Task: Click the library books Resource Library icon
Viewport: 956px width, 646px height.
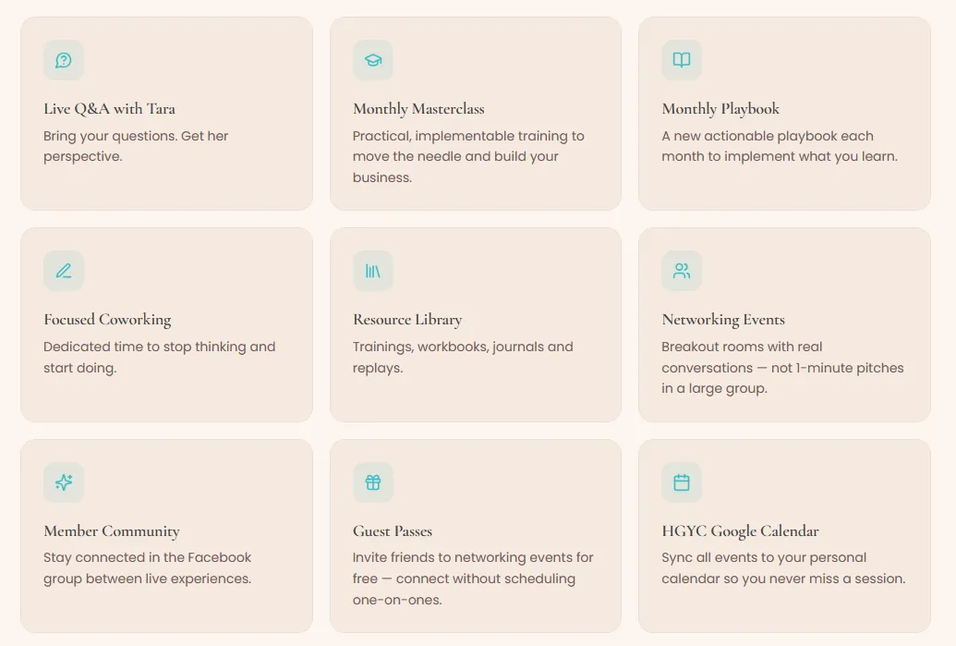Action: pos(372,271)
